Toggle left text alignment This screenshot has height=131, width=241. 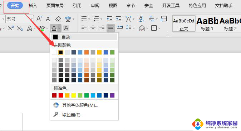84,28
